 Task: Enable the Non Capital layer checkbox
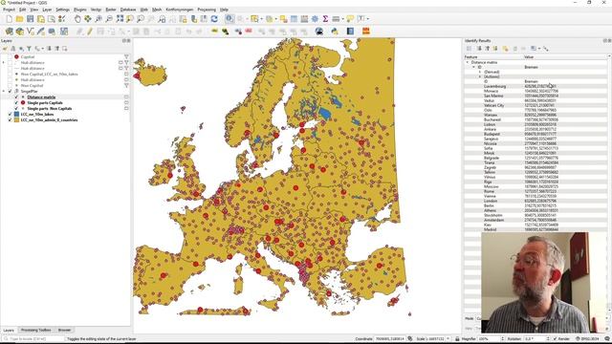pyautogui.click(x=11, y=85)
